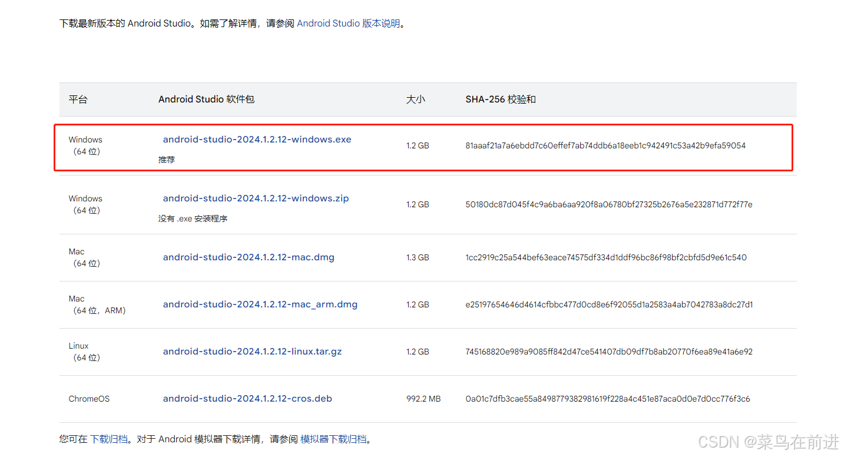Viewport: 841px width, 457px height.
Task: Open the 下载归档 link
Action: (x=108, y=439)
